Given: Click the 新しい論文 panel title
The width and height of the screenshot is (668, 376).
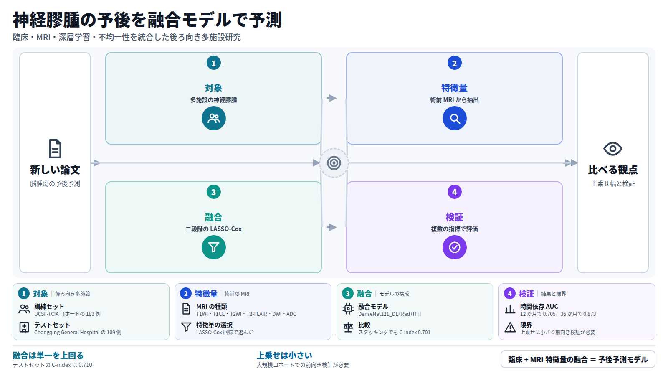Looking at the screenshot, I should (x=55, y=170).
